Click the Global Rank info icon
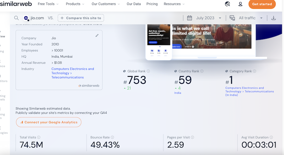The height and width of the screenshot is (155, 284). pos(148,71)
